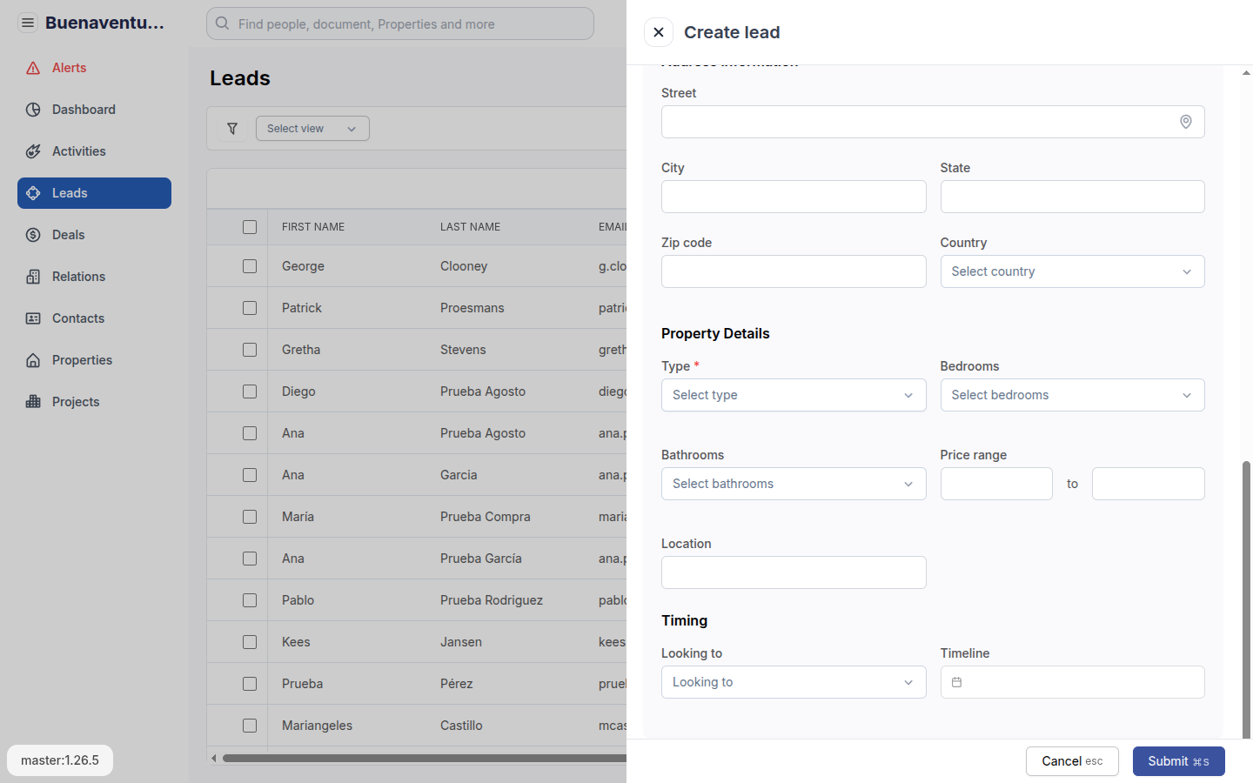1253x783 pixels.
Task: Click the Leads puzzle icon
Action: click(33, 193)
